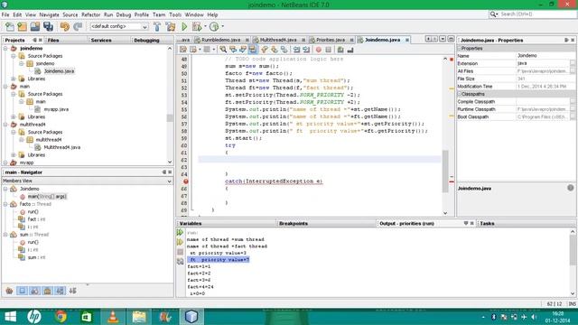Switch to the Breakpoints tab
The image size is (578, 325).
coord(294,223)
